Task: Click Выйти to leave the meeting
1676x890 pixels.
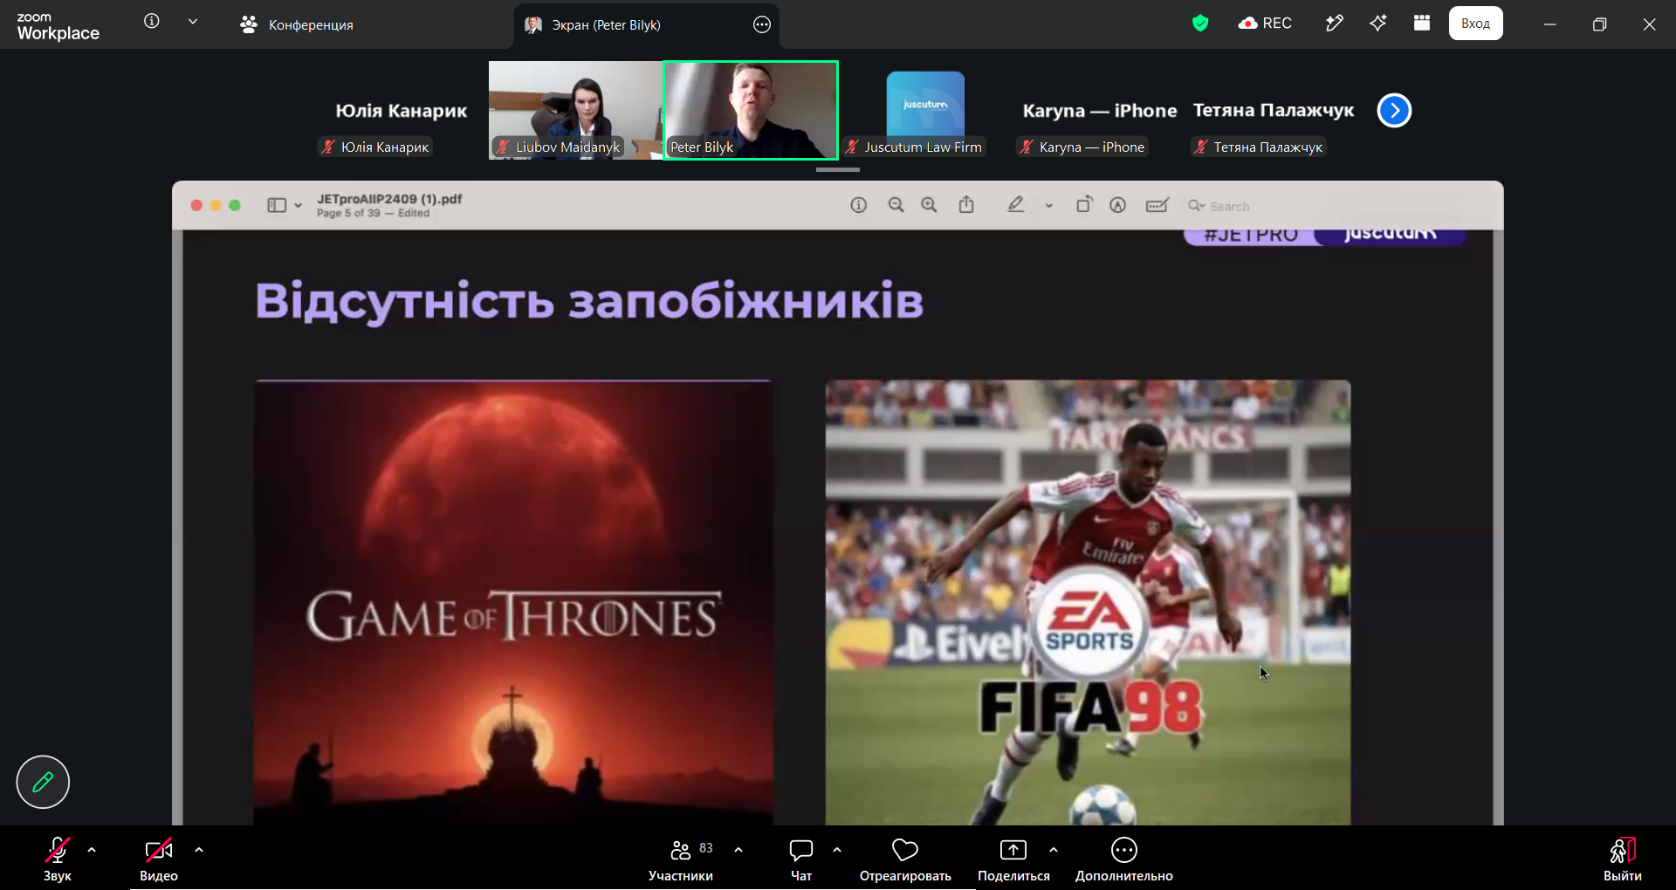Action: [1623, 859]
